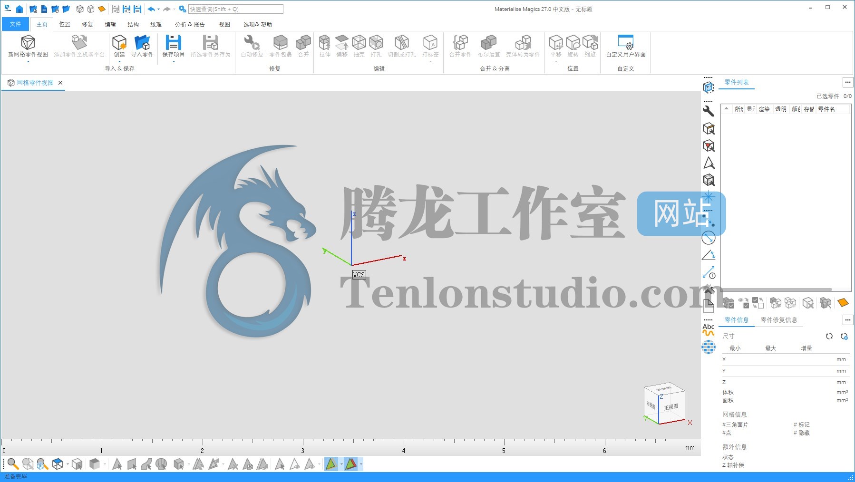This screenshot has width=855, height=482.
Task: Expand the red-green triangle display mode dropdown arrow
Action: (x=361, y=464)
